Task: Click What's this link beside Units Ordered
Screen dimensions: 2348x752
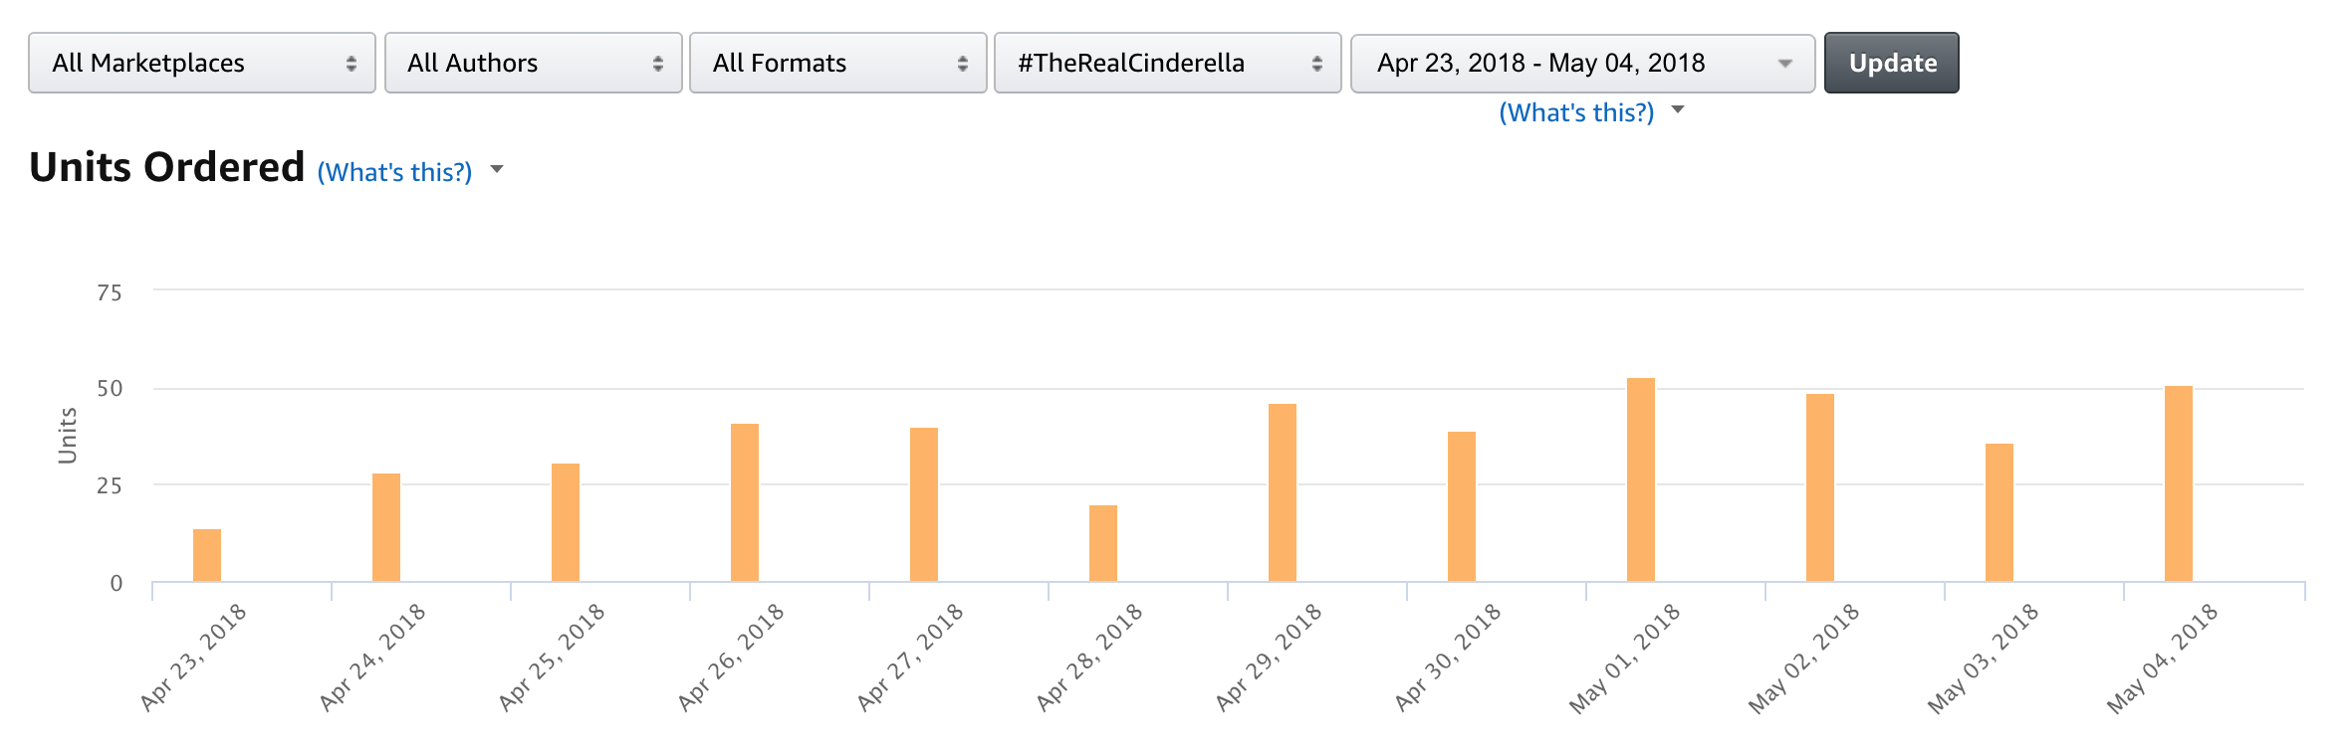Action: coord(394,172)
